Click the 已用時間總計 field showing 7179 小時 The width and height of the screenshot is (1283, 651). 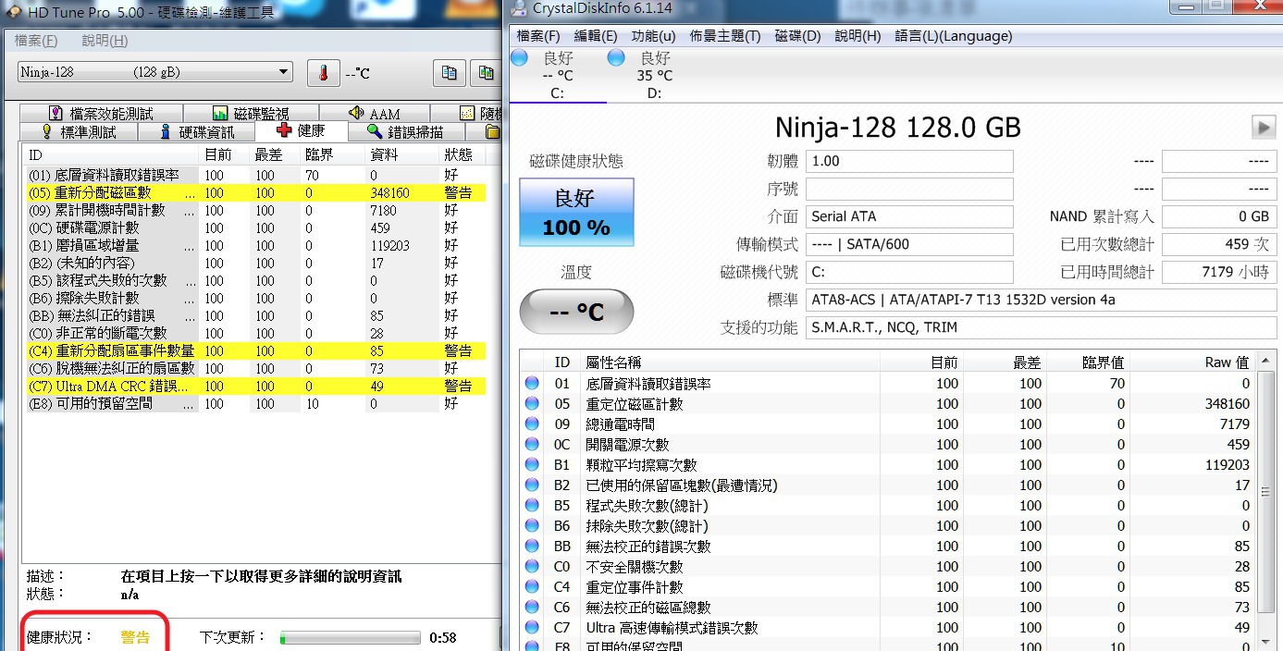1219,272
